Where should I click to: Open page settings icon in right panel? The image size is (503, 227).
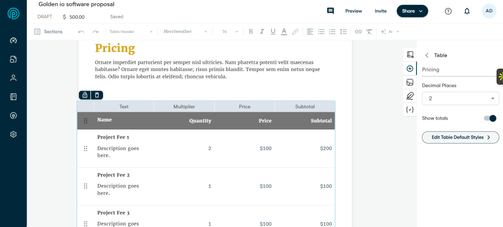pos(410,54)
